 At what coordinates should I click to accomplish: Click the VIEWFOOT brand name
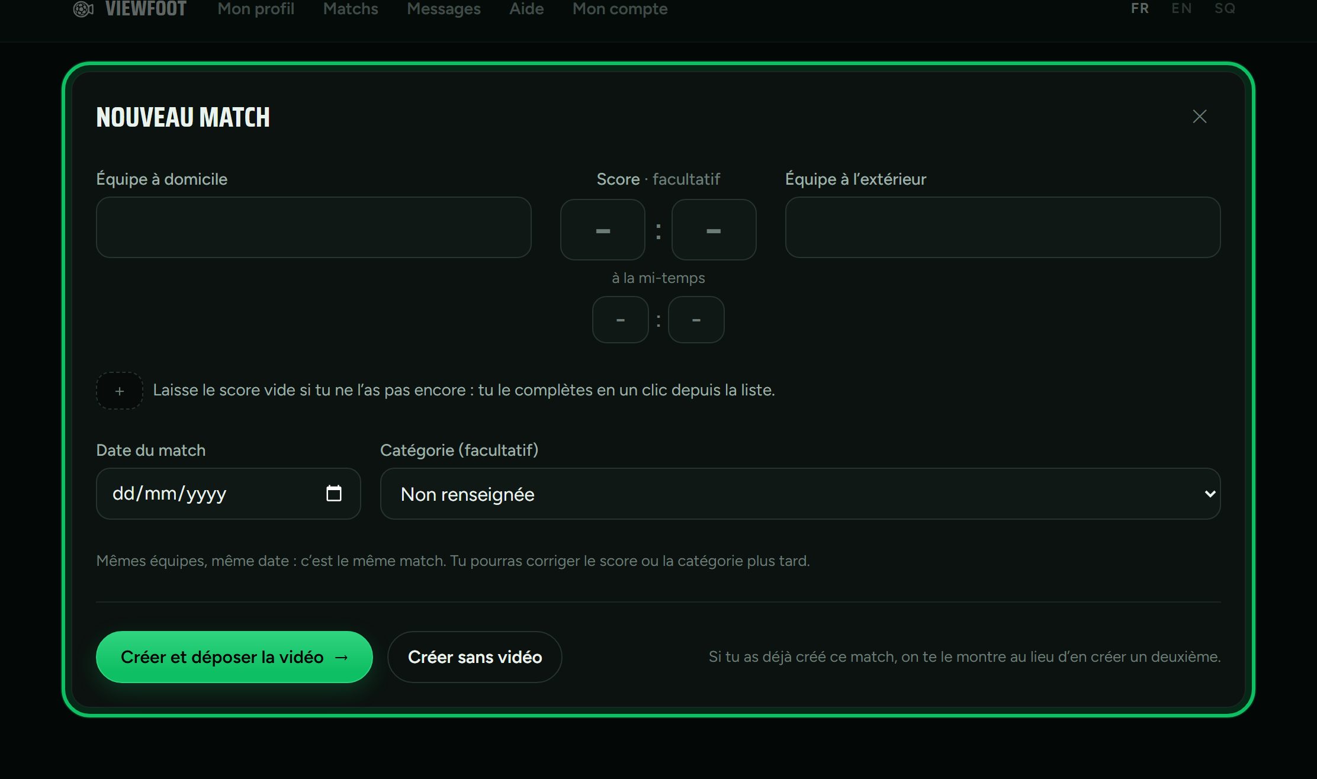coord(146,9)
